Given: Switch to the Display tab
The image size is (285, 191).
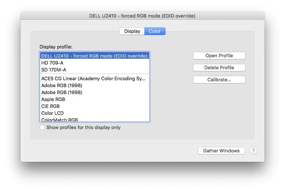Looking at the screenshot, I should (x=132, y=31).
